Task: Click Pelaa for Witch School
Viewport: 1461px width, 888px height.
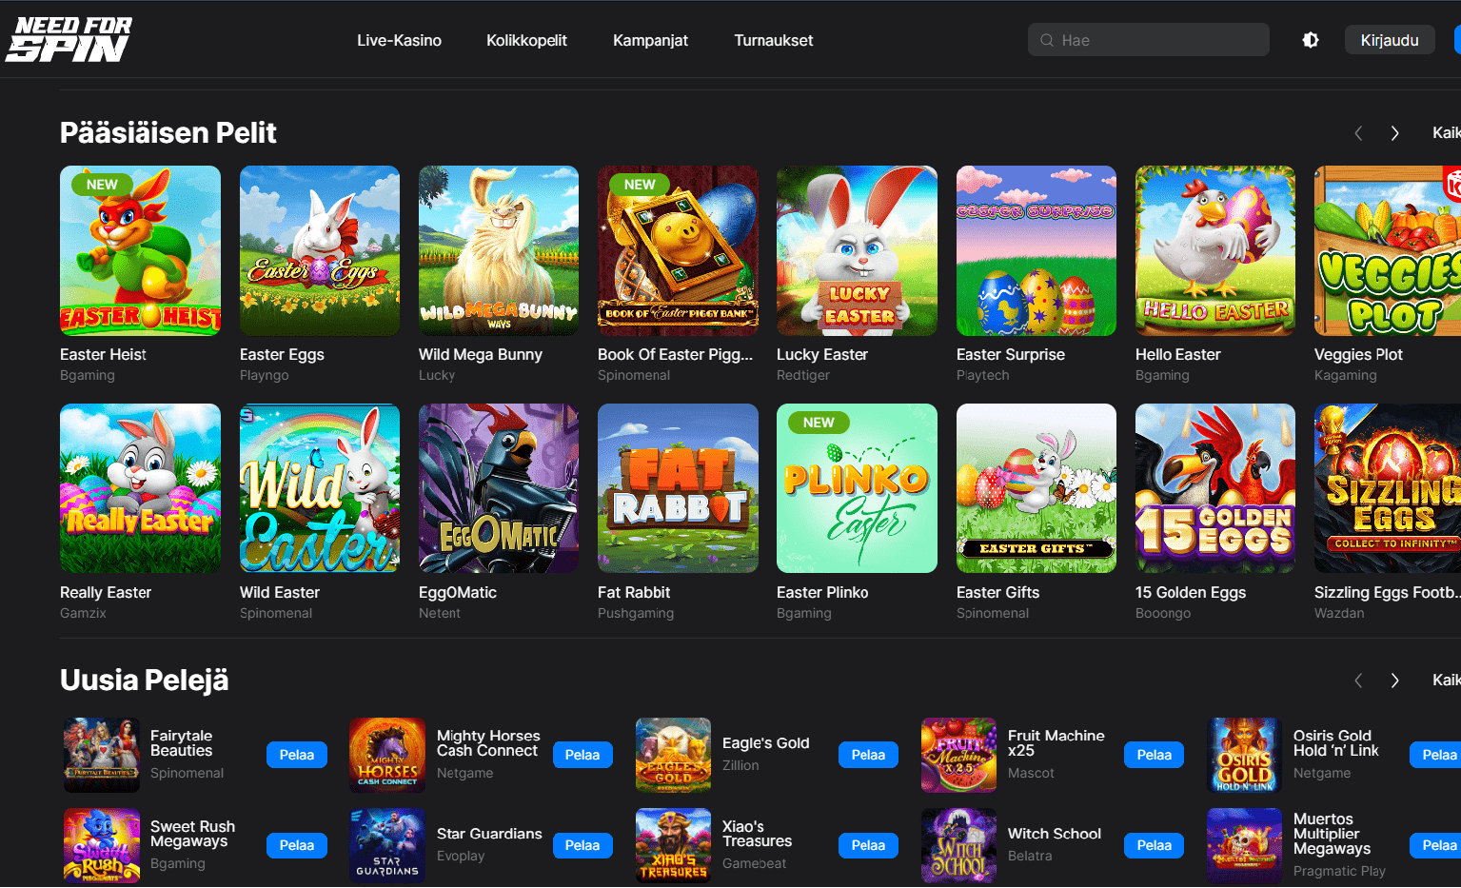Action: pyautogui.click(x=1154, y=845)
